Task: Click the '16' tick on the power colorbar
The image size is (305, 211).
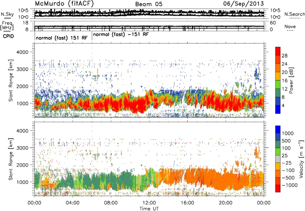Action: (284, 80)
